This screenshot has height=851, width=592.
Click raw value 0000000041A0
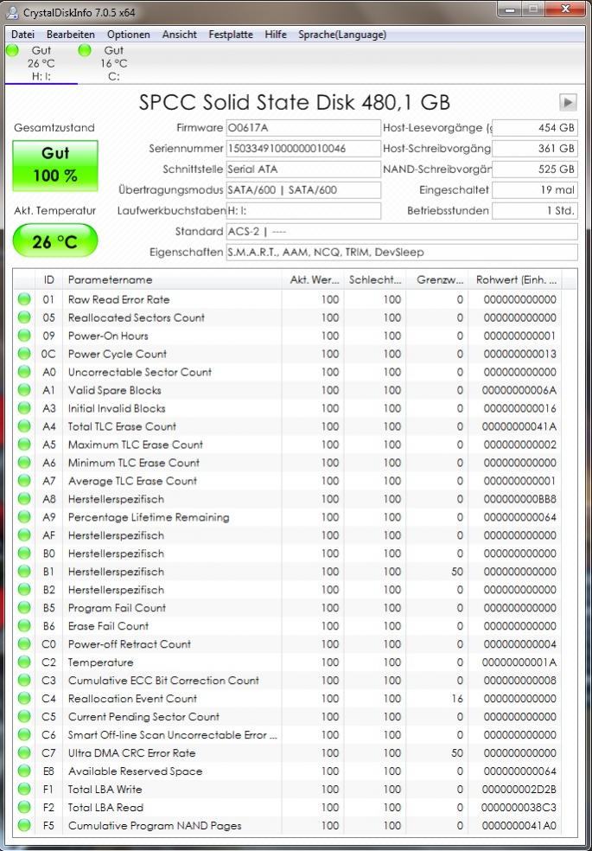coord(519,826)
